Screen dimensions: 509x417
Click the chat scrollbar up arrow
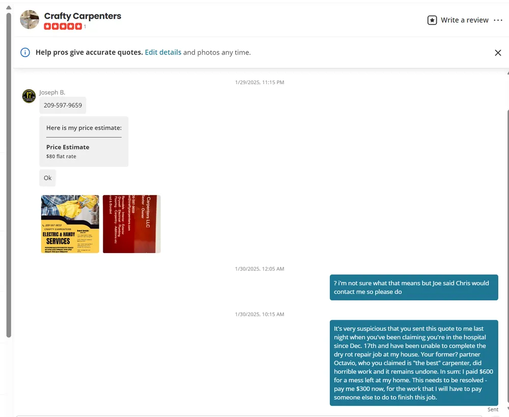pos(506,72)
